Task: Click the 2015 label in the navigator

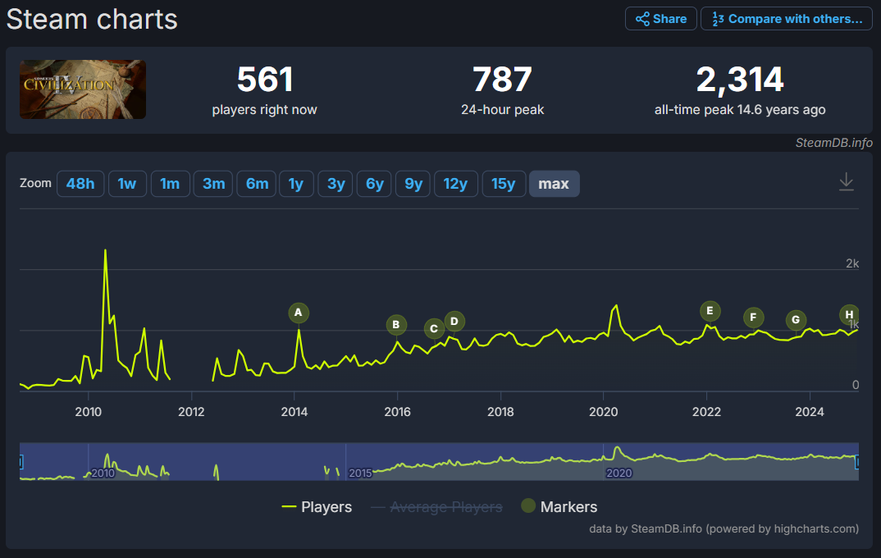Action: 360,473
